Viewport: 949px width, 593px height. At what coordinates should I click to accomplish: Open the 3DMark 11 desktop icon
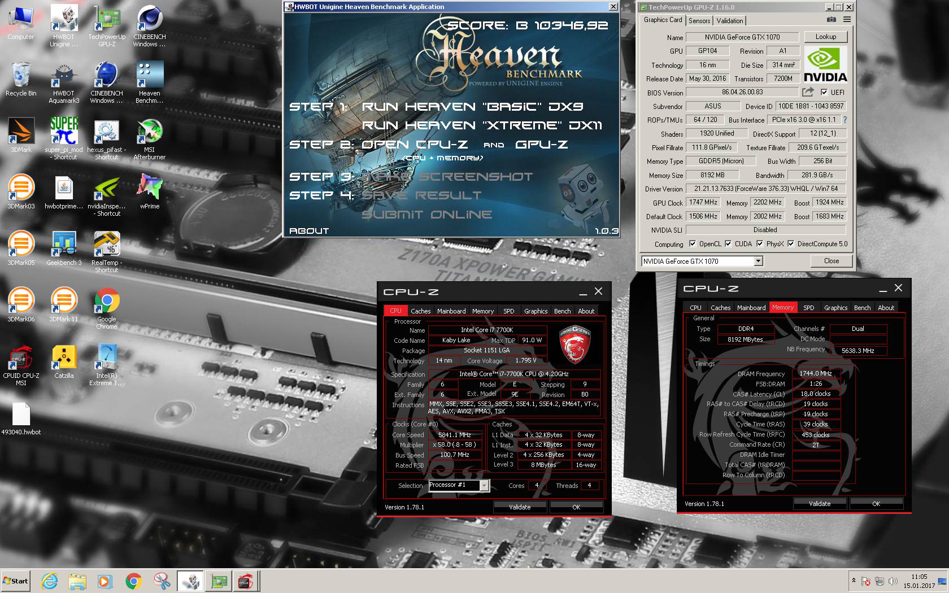pos(64,305)
